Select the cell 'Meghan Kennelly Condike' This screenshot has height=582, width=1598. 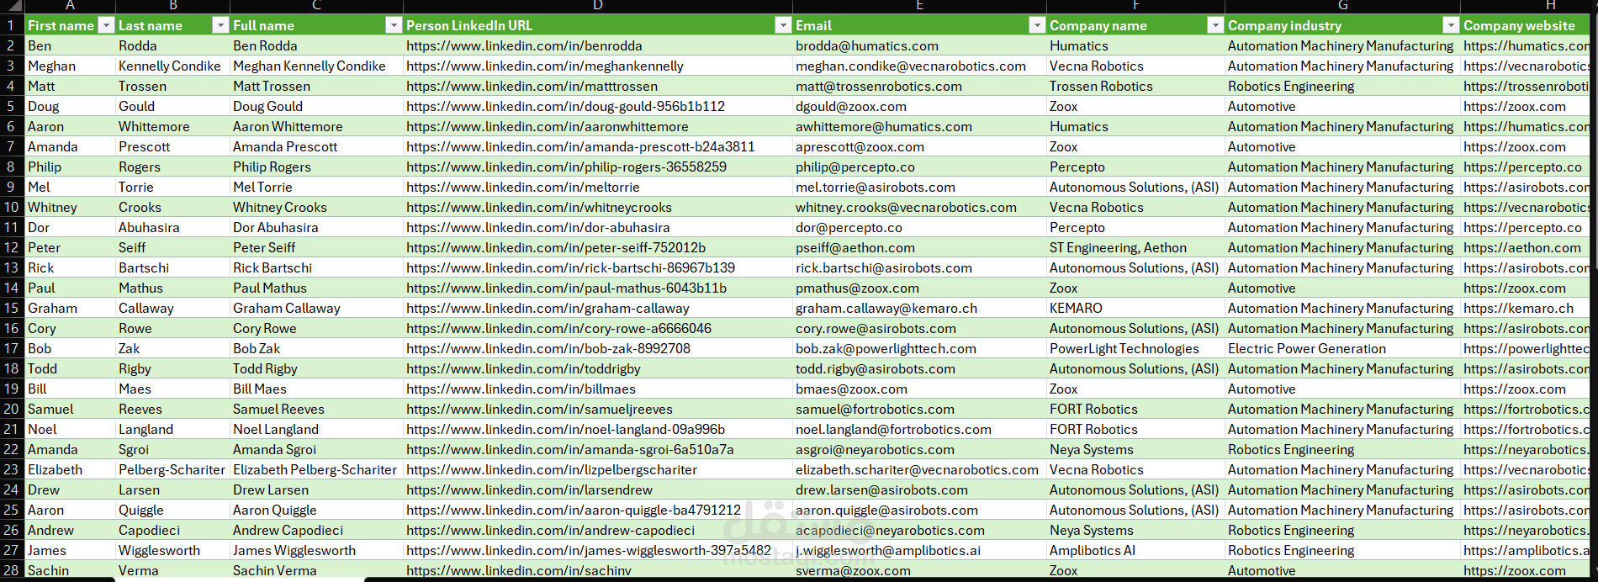click(x=316, y=66)
